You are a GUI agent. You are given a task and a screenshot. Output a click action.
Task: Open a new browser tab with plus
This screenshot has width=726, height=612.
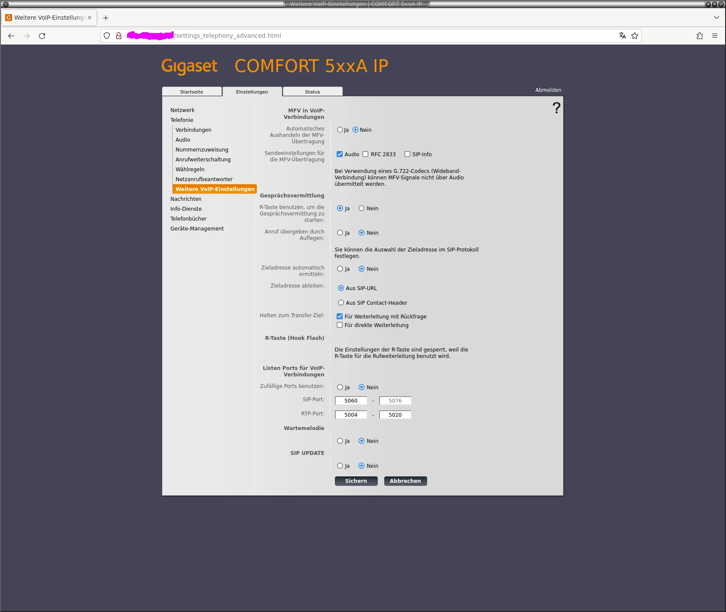click(105, 18)
